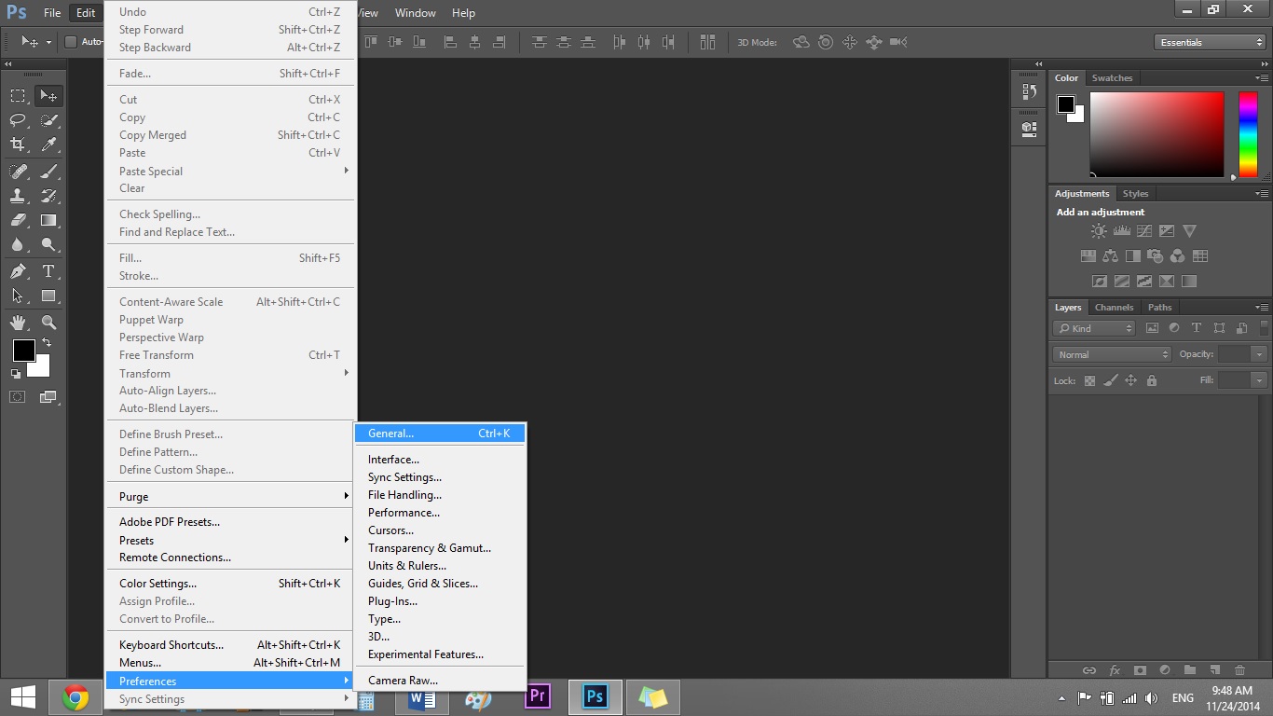This screenshot has width=1273, height=716.
Task: Choose General preferences
Action: [440, 434]
